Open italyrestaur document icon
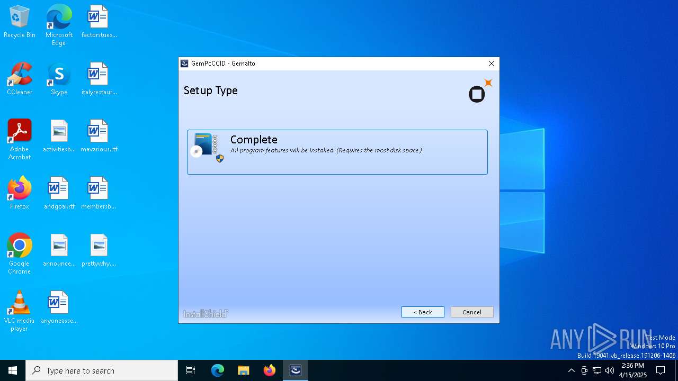The image size is (678, 381). [x=99, y=79]
